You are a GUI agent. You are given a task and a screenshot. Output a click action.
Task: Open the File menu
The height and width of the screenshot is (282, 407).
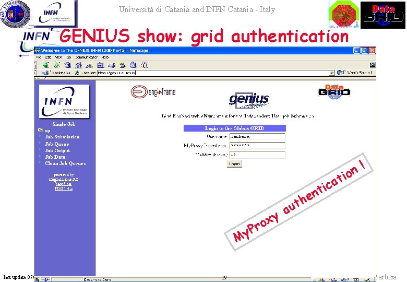click(x=39, y=57)
